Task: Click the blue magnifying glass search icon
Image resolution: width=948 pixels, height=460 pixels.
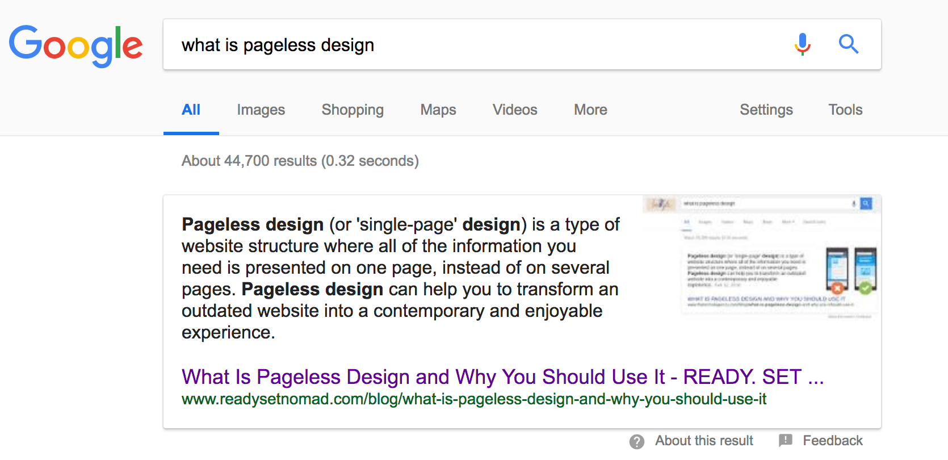Action: [x=848, y=44]
